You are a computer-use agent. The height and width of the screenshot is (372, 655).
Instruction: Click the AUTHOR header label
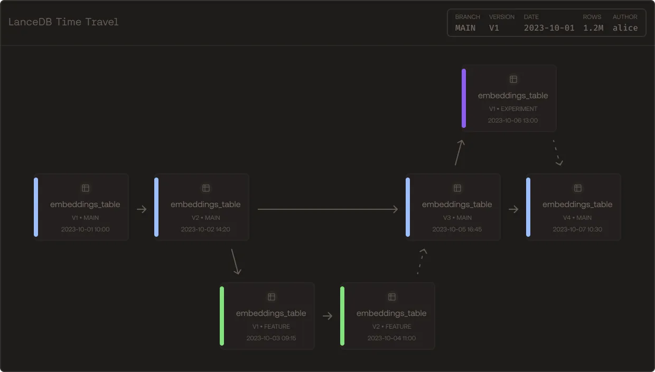pyautogui.click(x=625, y=17)
